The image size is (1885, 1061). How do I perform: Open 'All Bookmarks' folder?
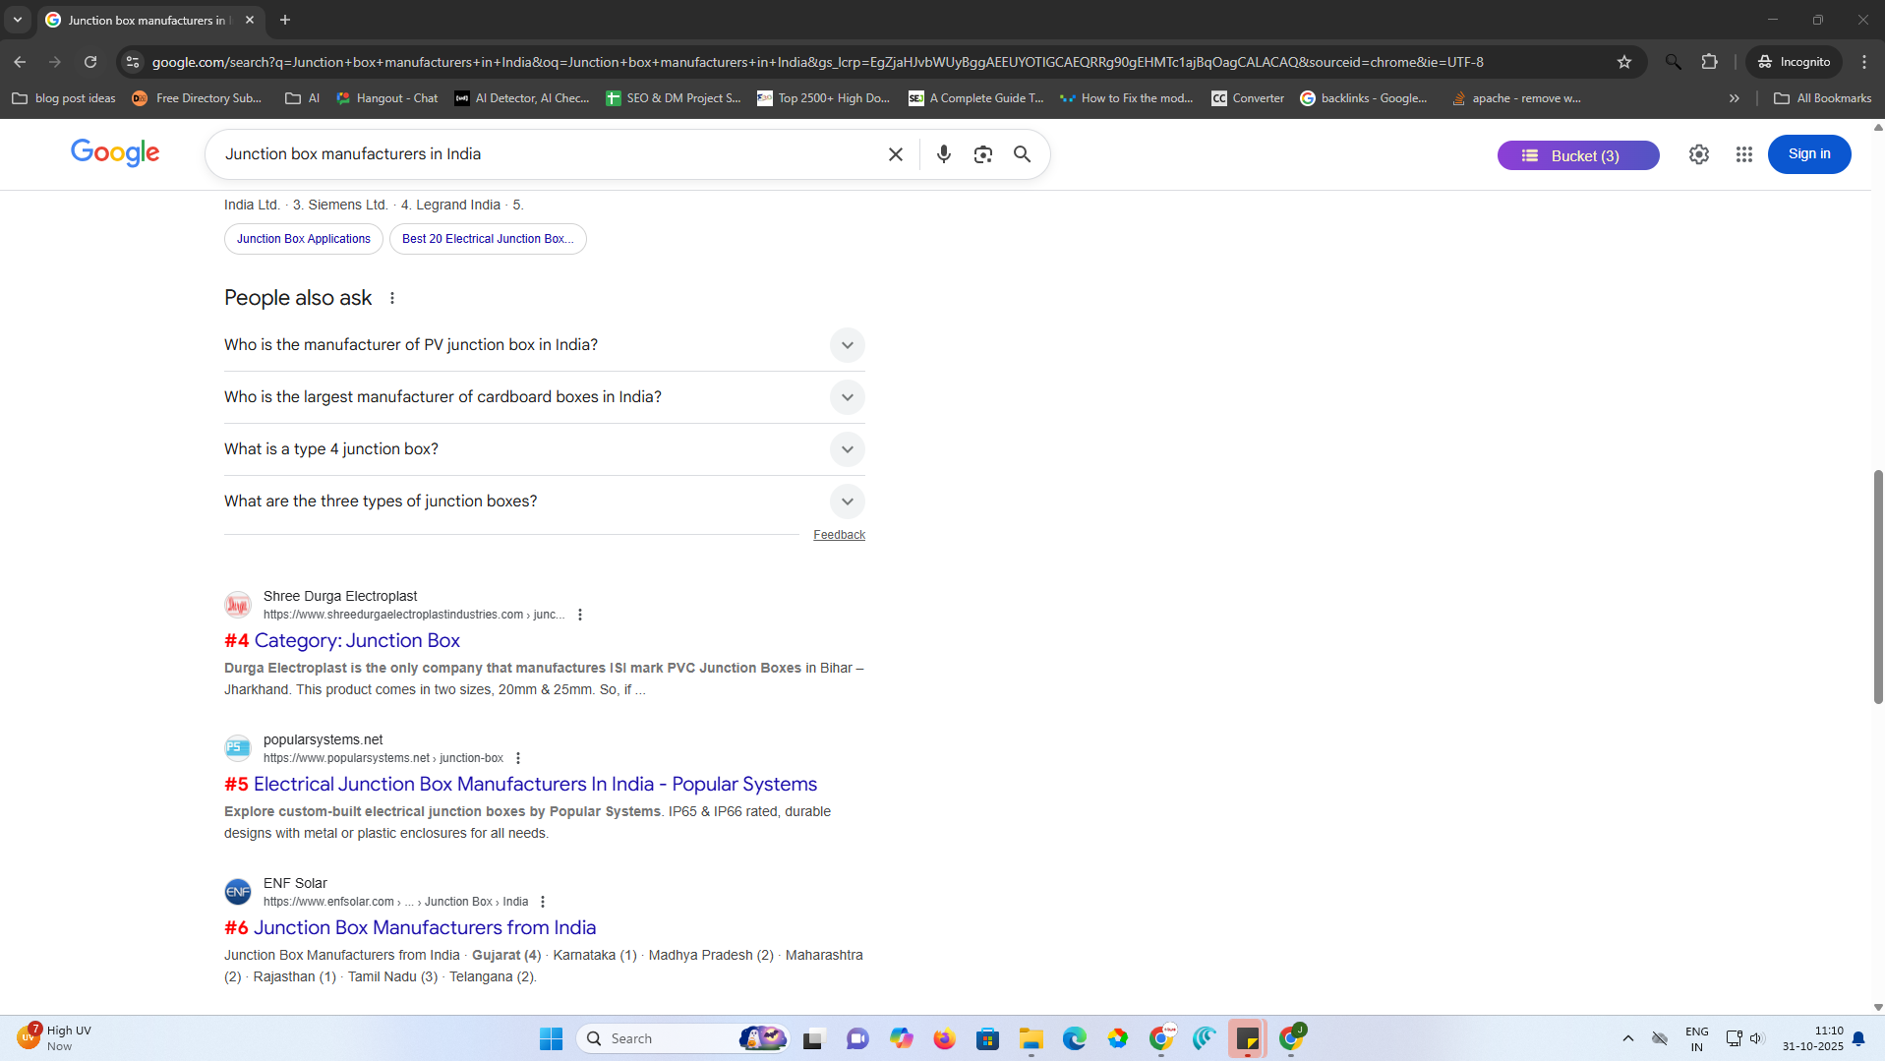pyautogui.click(x=1822, y=98)
